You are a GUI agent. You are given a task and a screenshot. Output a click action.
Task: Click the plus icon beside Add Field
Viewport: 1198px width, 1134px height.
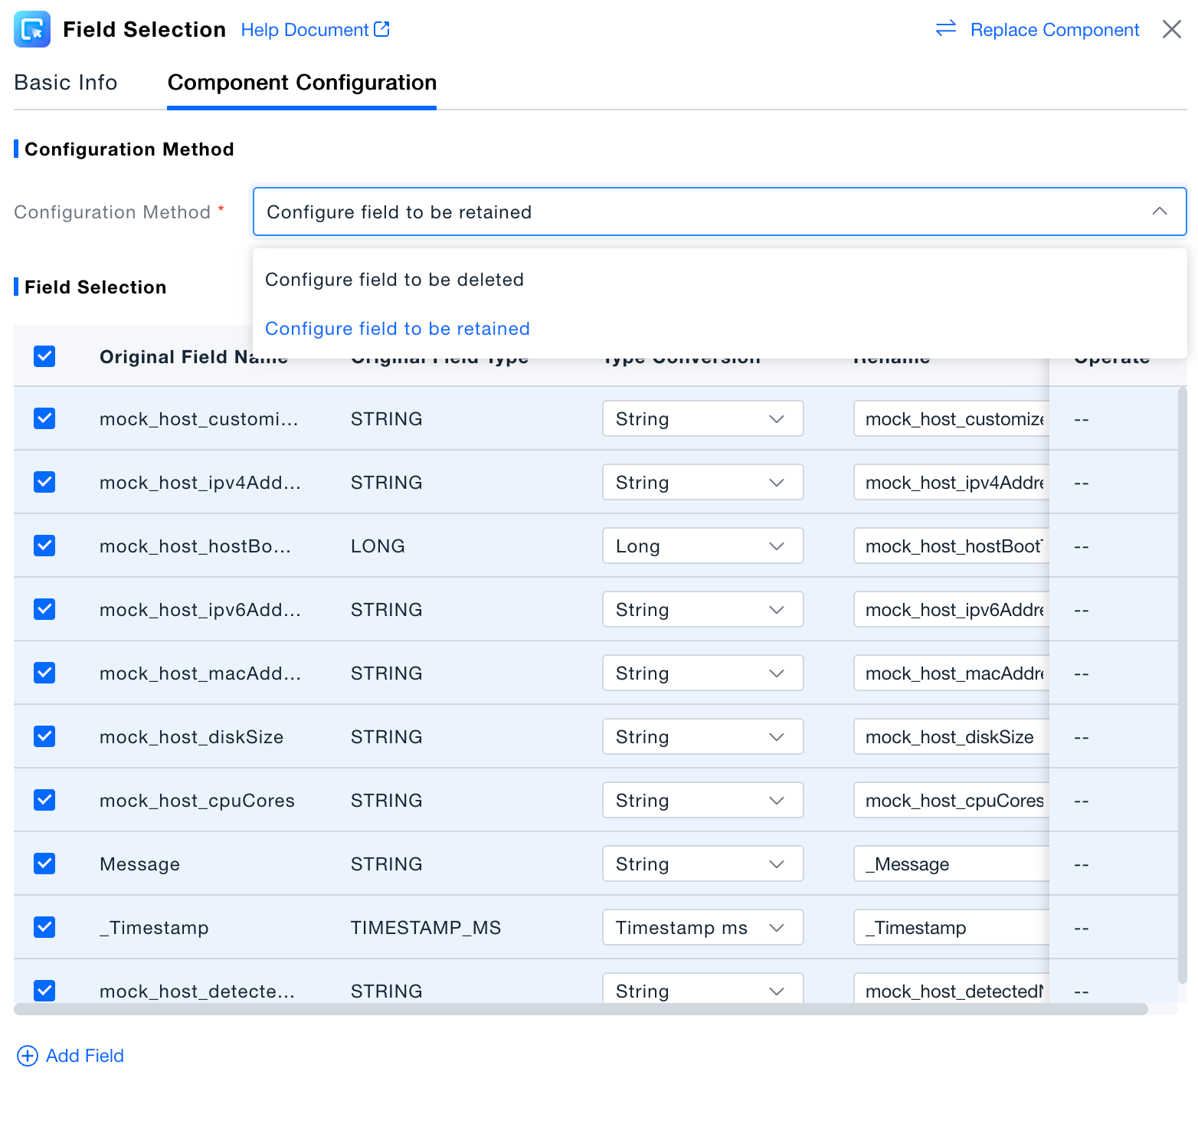28,1056
